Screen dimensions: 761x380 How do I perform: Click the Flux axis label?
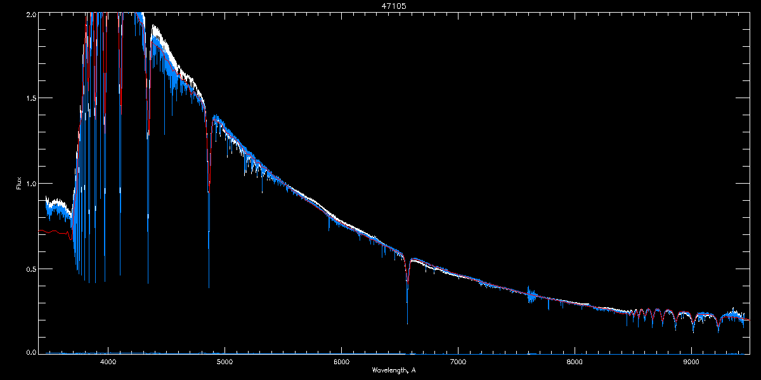pos(18,183)
